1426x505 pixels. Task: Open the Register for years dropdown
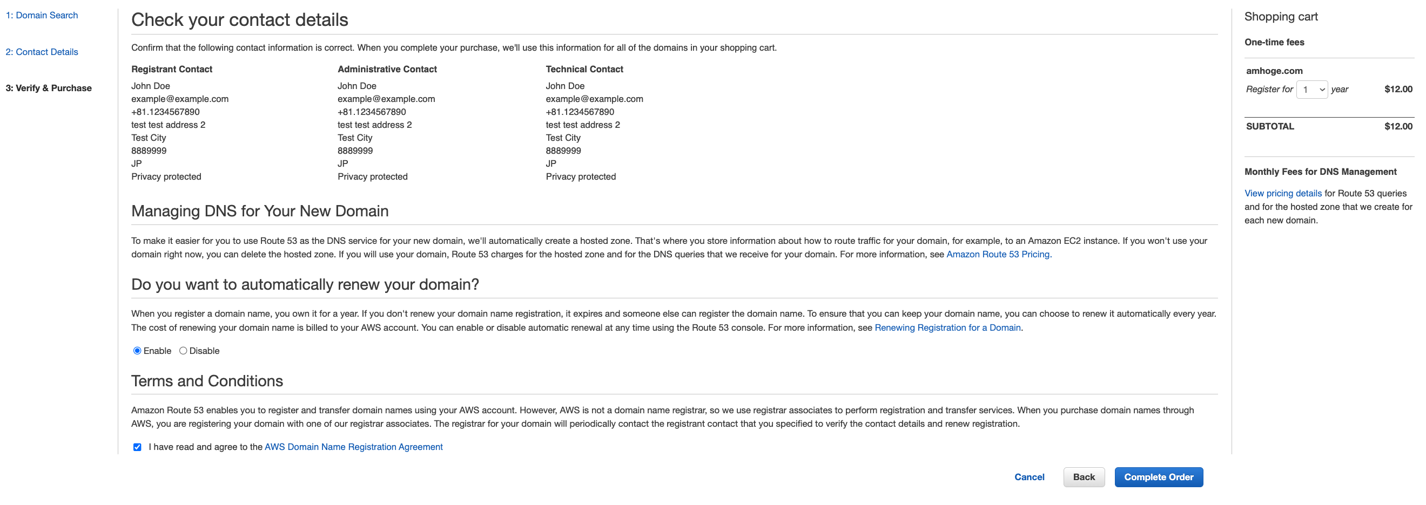point(1311,90)
